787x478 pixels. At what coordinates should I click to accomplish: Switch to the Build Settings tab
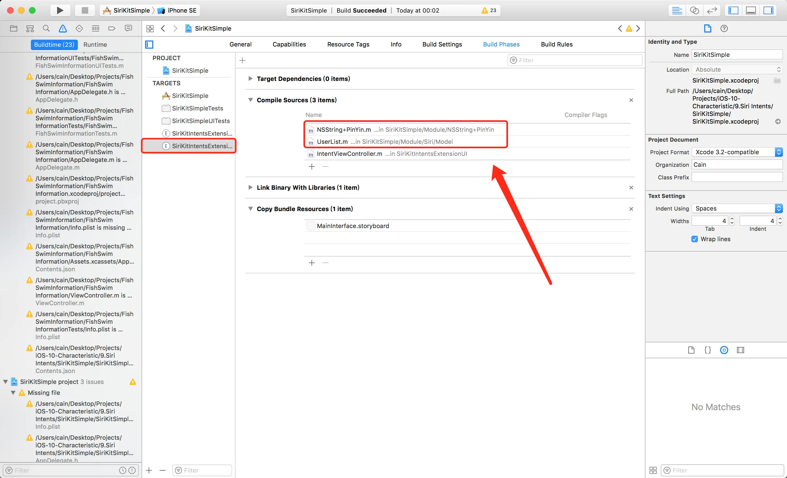tap(442, 44)
